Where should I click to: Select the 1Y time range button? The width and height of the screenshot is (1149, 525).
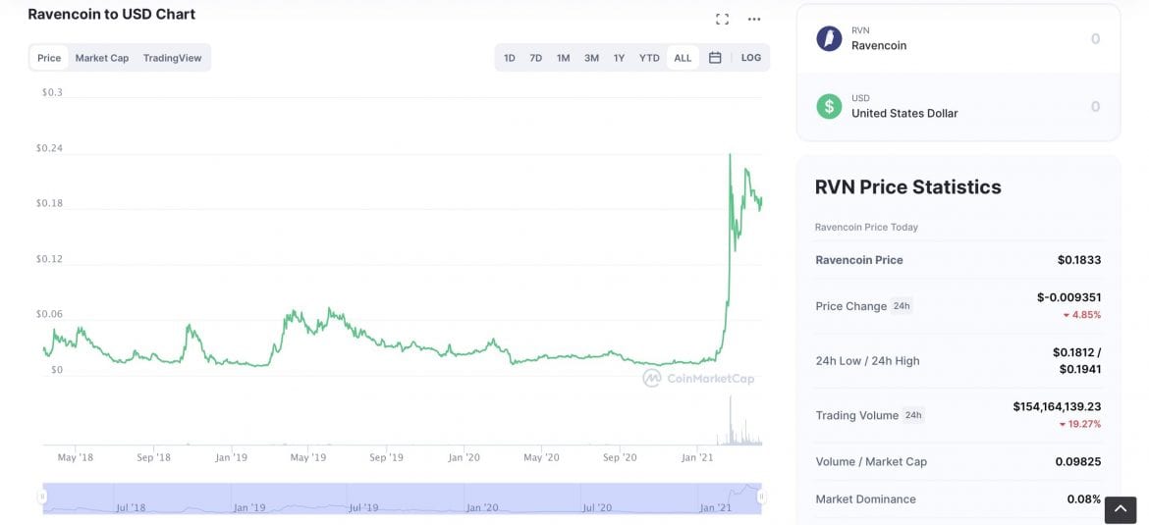[619, 58]
